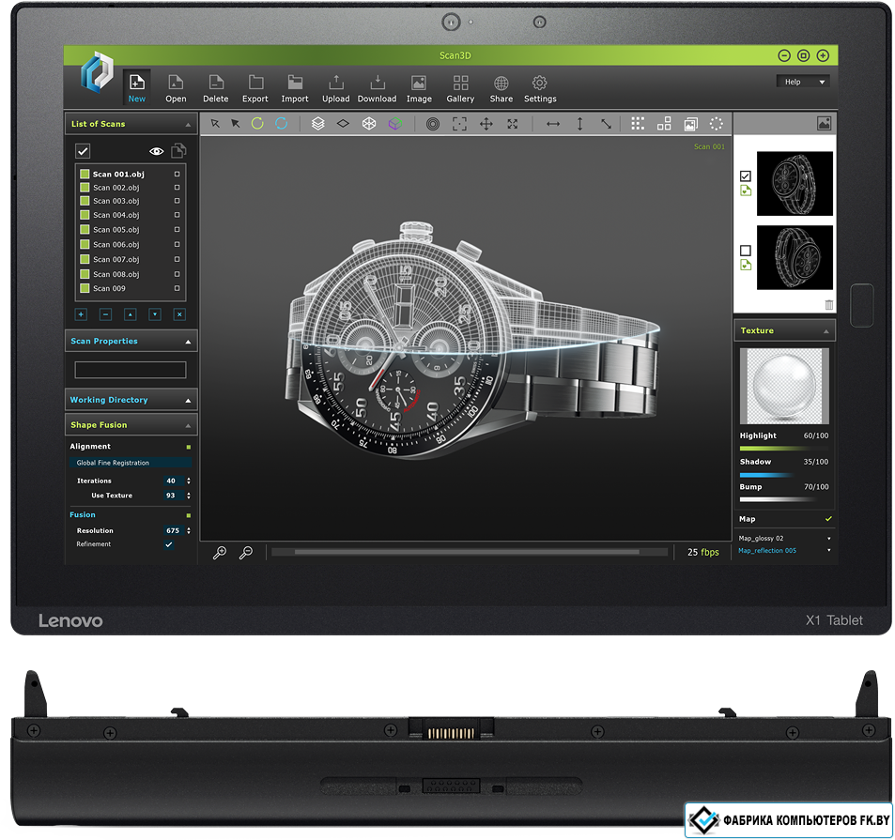Click the Iterations stepper arrows
Screen dimensions: 895x840
click(189, 481)
